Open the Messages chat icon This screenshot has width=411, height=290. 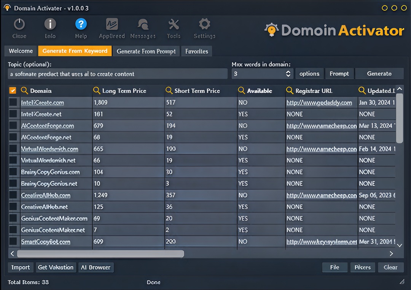coord(143,24)
